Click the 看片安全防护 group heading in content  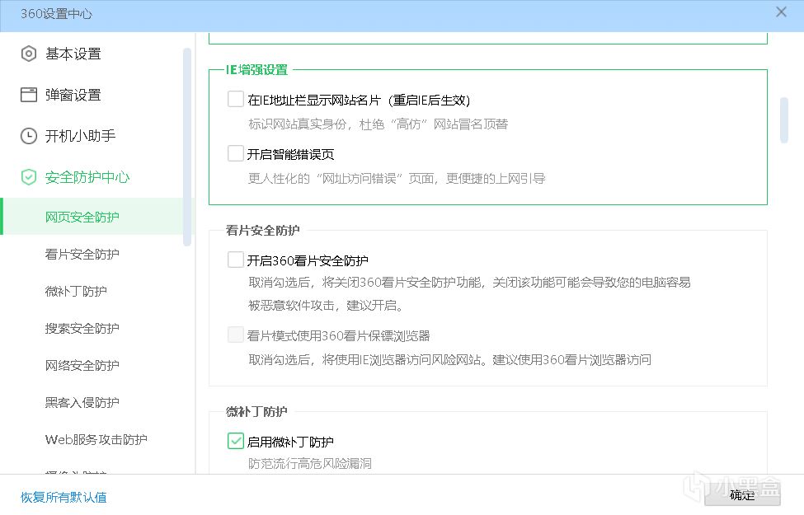[263, 230]
